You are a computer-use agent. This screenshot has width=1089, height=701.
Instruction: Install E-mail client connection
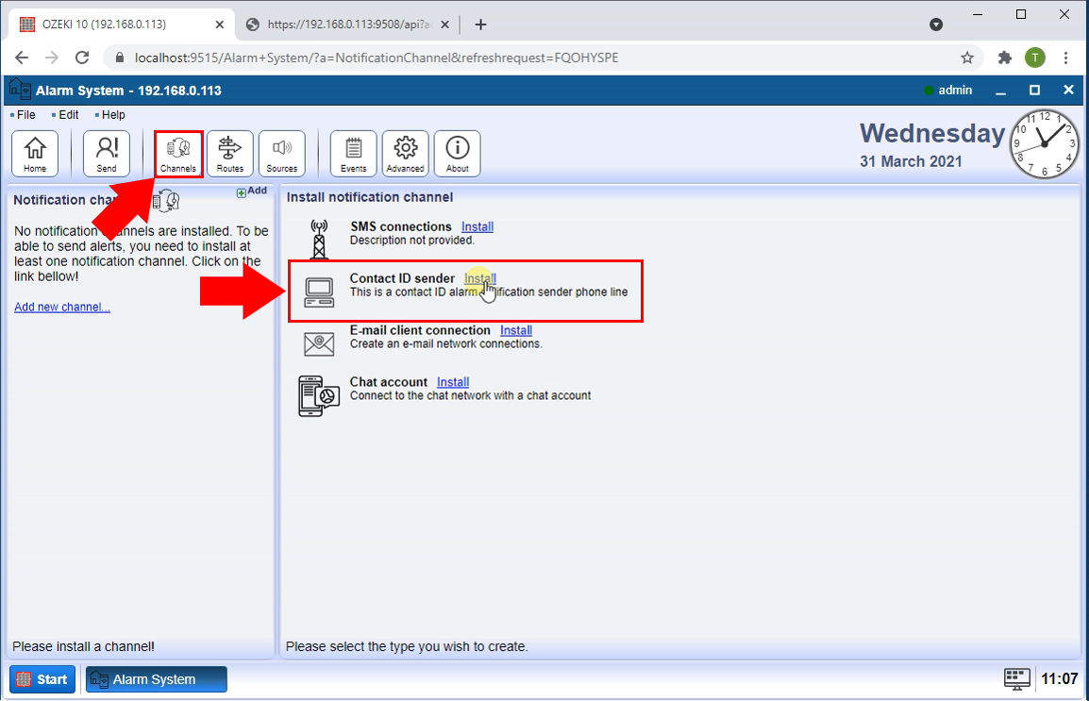[x=516, y=330]
